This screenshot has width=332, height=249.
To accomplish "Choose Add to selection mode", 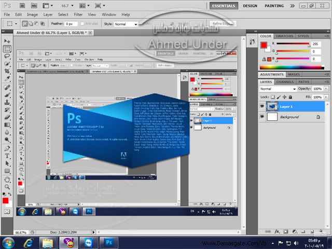I will coord(31,23).
